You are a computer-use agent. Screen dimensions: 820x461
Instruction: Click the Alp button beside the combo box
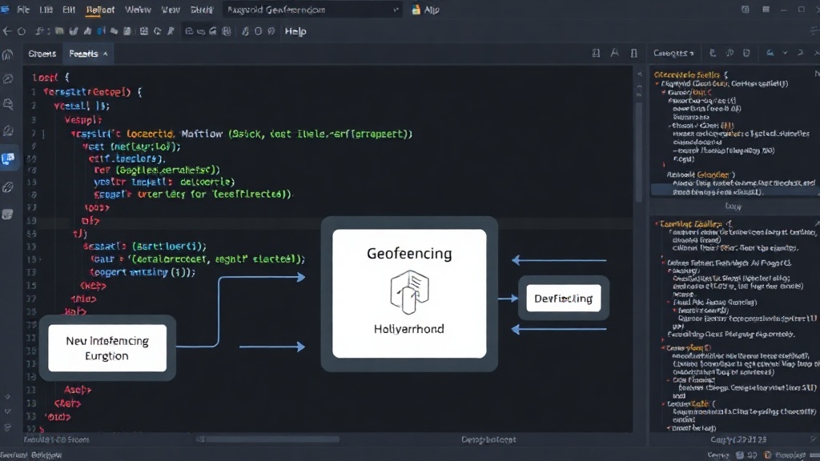tap(426, 10)
